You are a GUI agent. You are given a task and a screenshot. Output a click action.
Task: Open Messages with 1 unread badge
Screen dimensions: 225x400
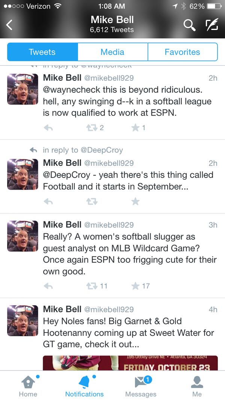(141, 387)
